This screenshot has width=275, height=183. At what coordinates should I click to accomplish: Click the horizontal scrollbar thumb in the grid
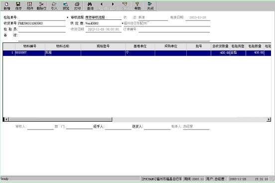(60, 120)
